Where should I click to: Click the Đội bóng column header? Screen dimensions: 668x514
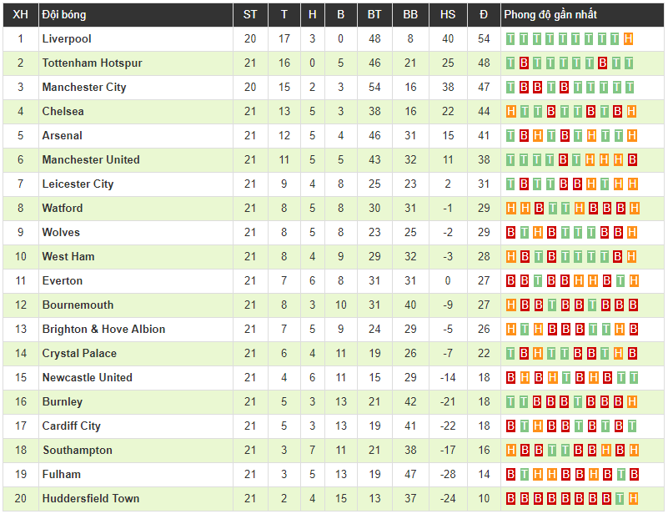click(x=64, y=15)
